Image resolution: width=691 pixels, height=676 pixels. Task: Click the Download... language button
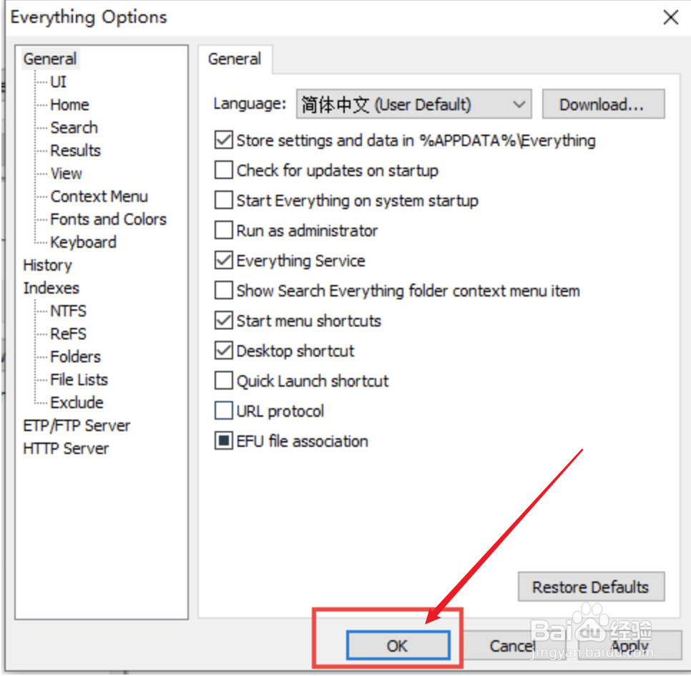(603, 104)
